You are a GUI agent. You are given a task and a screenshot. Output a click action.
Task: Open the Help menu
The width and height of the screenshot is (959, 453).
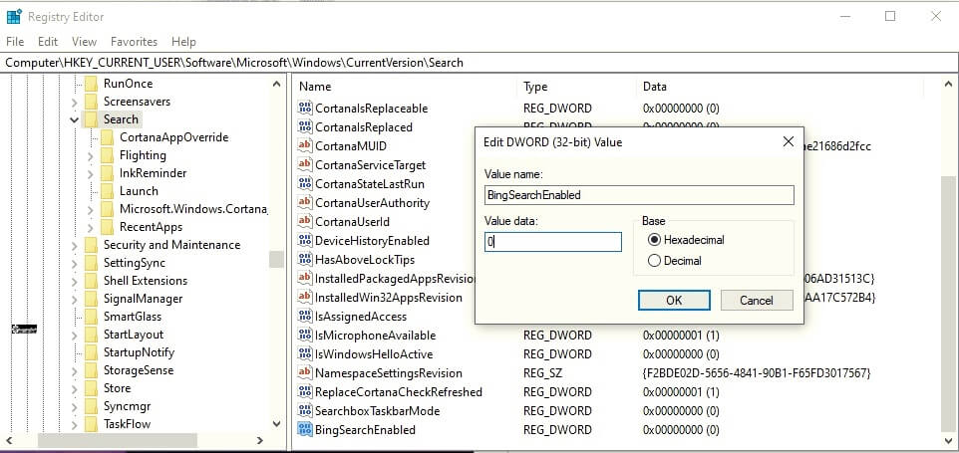tap(183, 42)
